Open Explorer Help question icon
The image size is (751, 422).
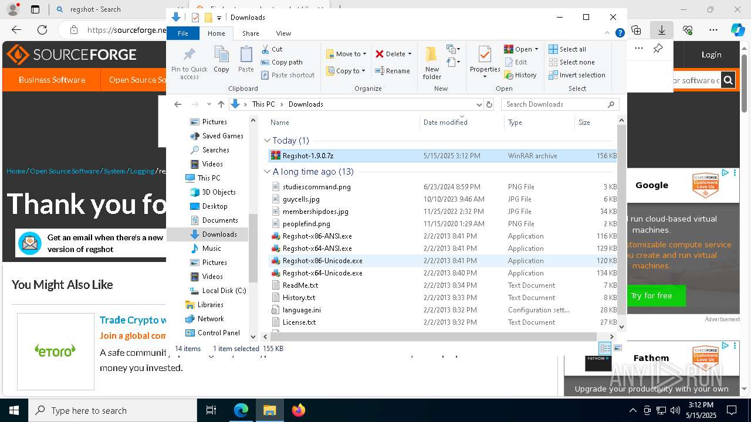pyautogui.click(x=620, y=33)
